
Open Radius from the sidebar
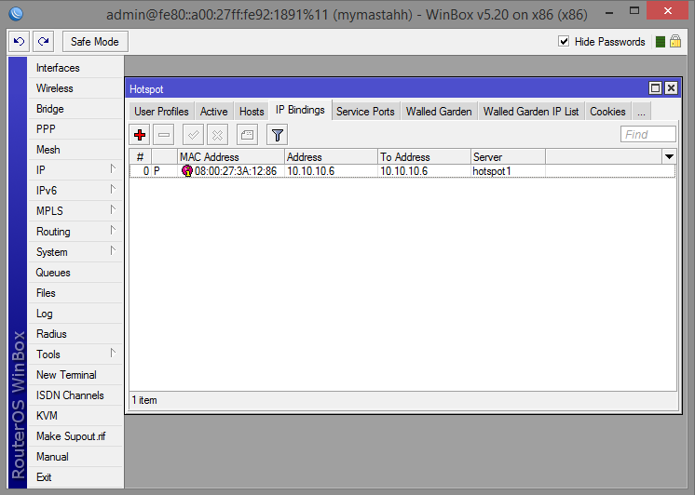pos(75,334)
